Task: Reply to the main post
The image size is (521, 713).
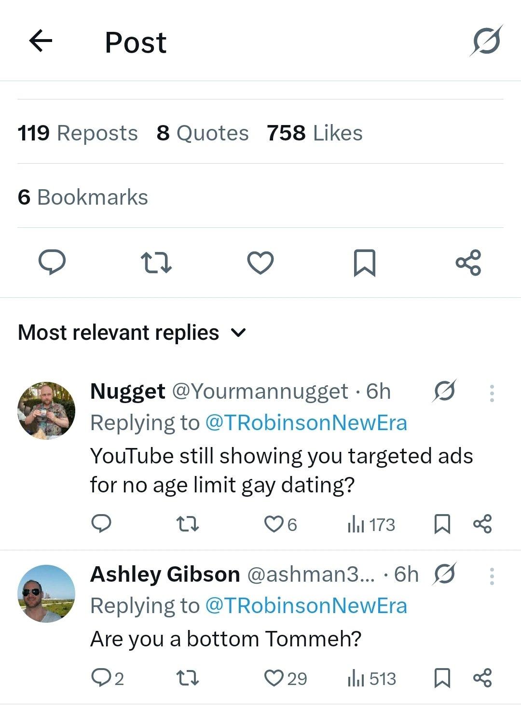Action: pos(52,262)
